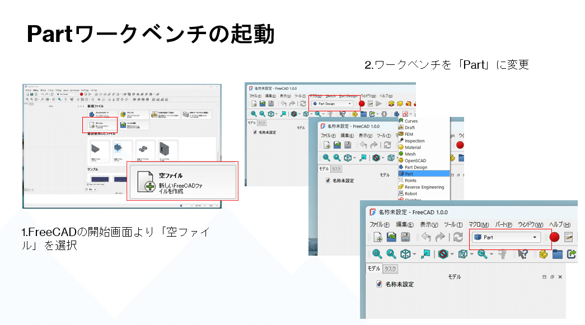Viewport: 585px width, 325px height.
Task: Click Part Design new file card on start page
Action: tap(102, 115)
